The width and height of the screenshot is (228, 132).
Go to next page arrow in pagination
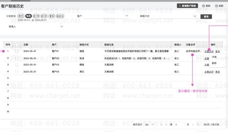coord(193,124)
